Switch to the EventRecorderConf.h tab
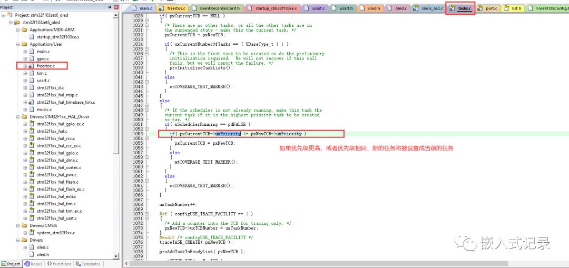 215,8
